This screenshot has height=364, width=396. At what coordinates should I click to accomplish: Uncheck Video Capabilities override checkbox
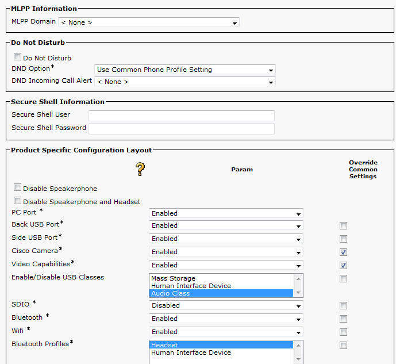coord(343,265)
